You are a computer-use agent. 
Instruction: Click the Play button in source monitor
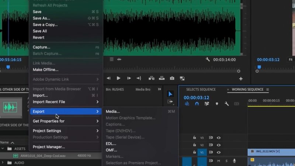click(x=118, y=78)
